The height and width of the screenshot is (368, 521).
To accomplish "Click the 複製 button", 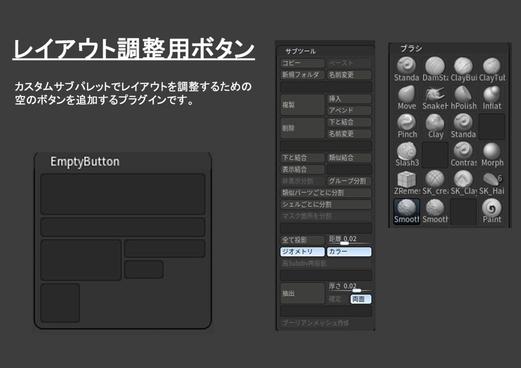I will [302, 105].
